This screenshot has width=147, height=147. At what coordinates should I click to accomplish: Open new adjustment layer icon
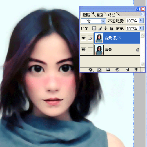pos(118,70)
